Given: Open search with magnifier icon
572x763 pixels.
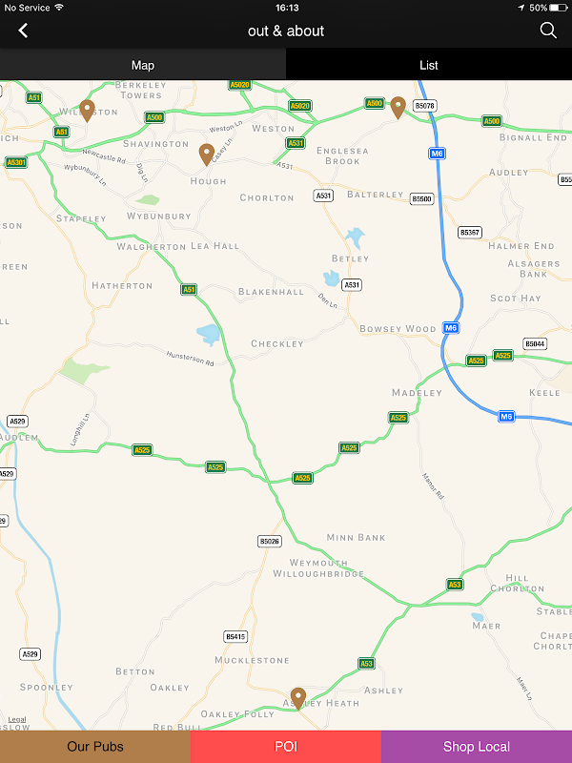Looking at the screenshot, I should point(548,31).
